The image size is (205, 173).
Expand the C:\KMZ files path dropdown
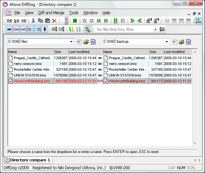pos(71,42)
